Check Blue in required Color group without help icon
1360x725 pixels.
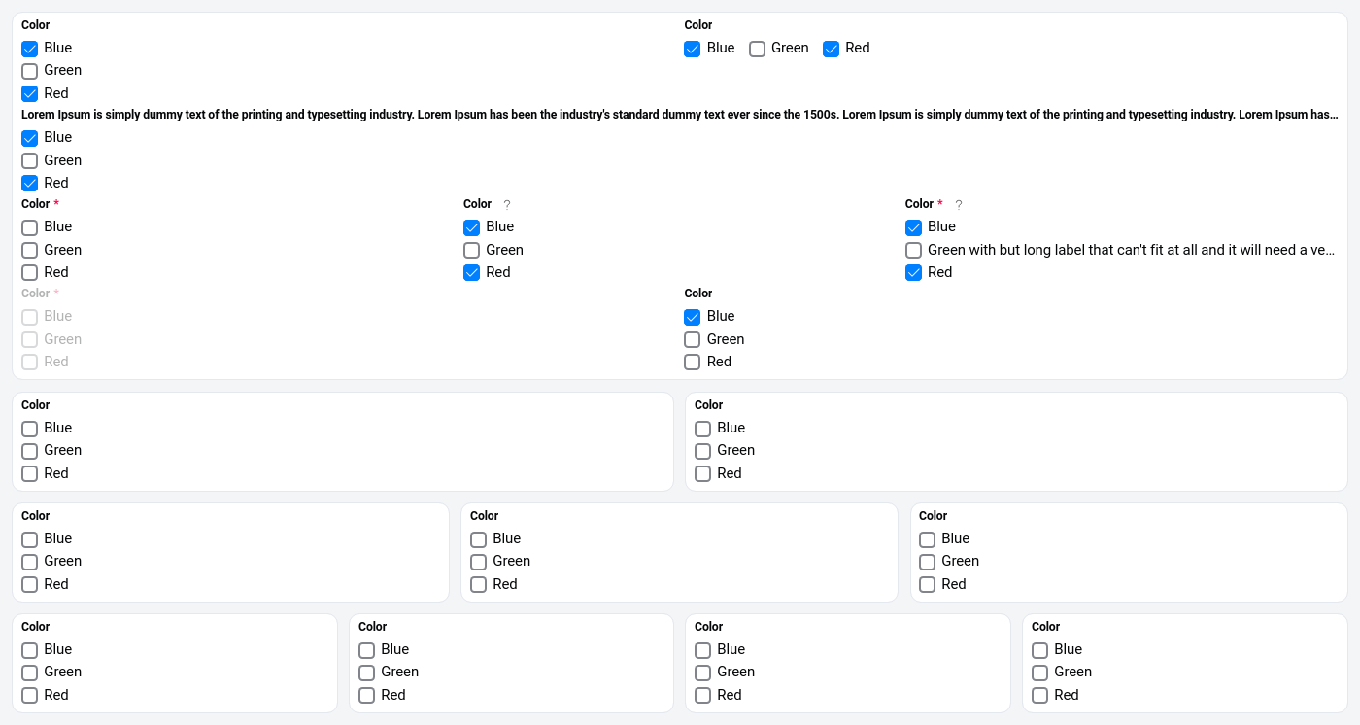pyautogui.click(x=30, y=227)
